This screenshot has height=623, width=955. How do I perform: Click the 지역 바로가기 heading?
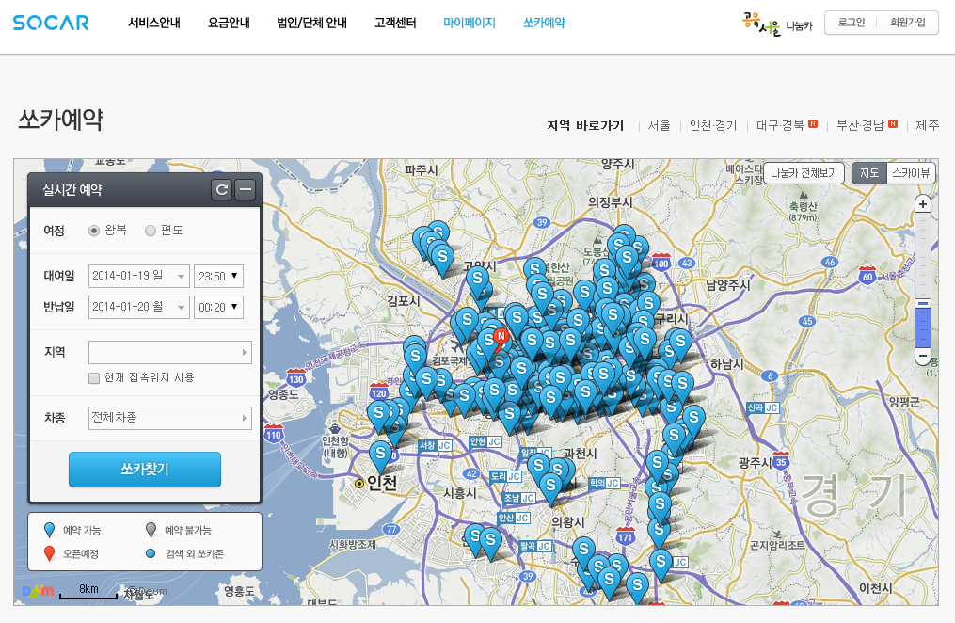coord(585,125)
